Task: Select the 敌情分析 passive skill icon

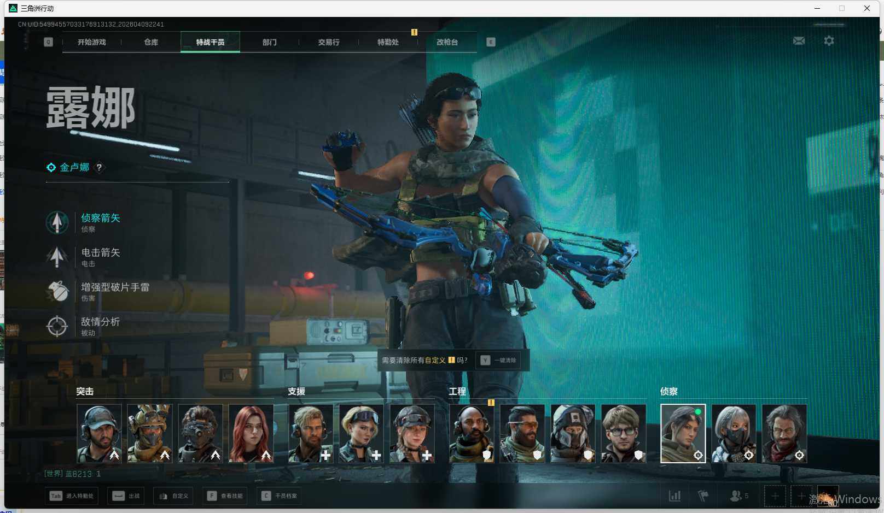Action: coord(57,326)
